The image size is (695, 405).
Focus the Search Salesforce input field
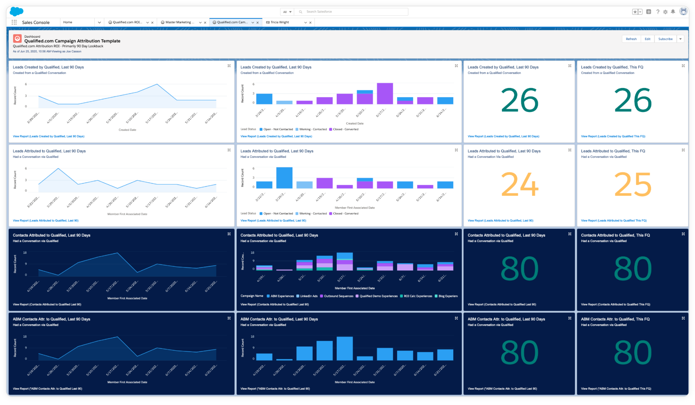pyautogui.click(x=351, y=12)
